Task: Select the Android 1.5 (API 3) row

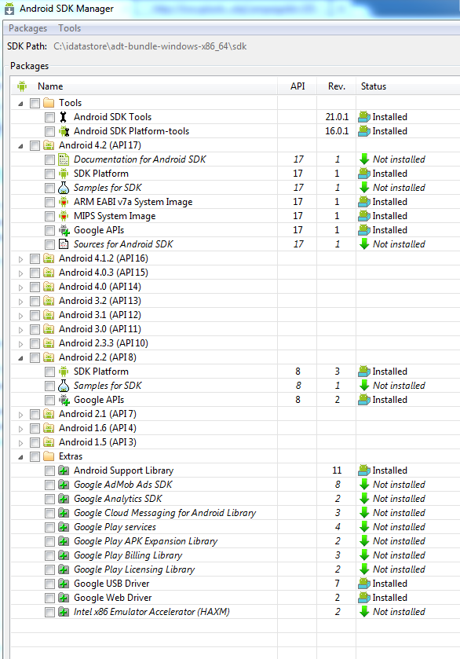Action: (x=235, y=442)
